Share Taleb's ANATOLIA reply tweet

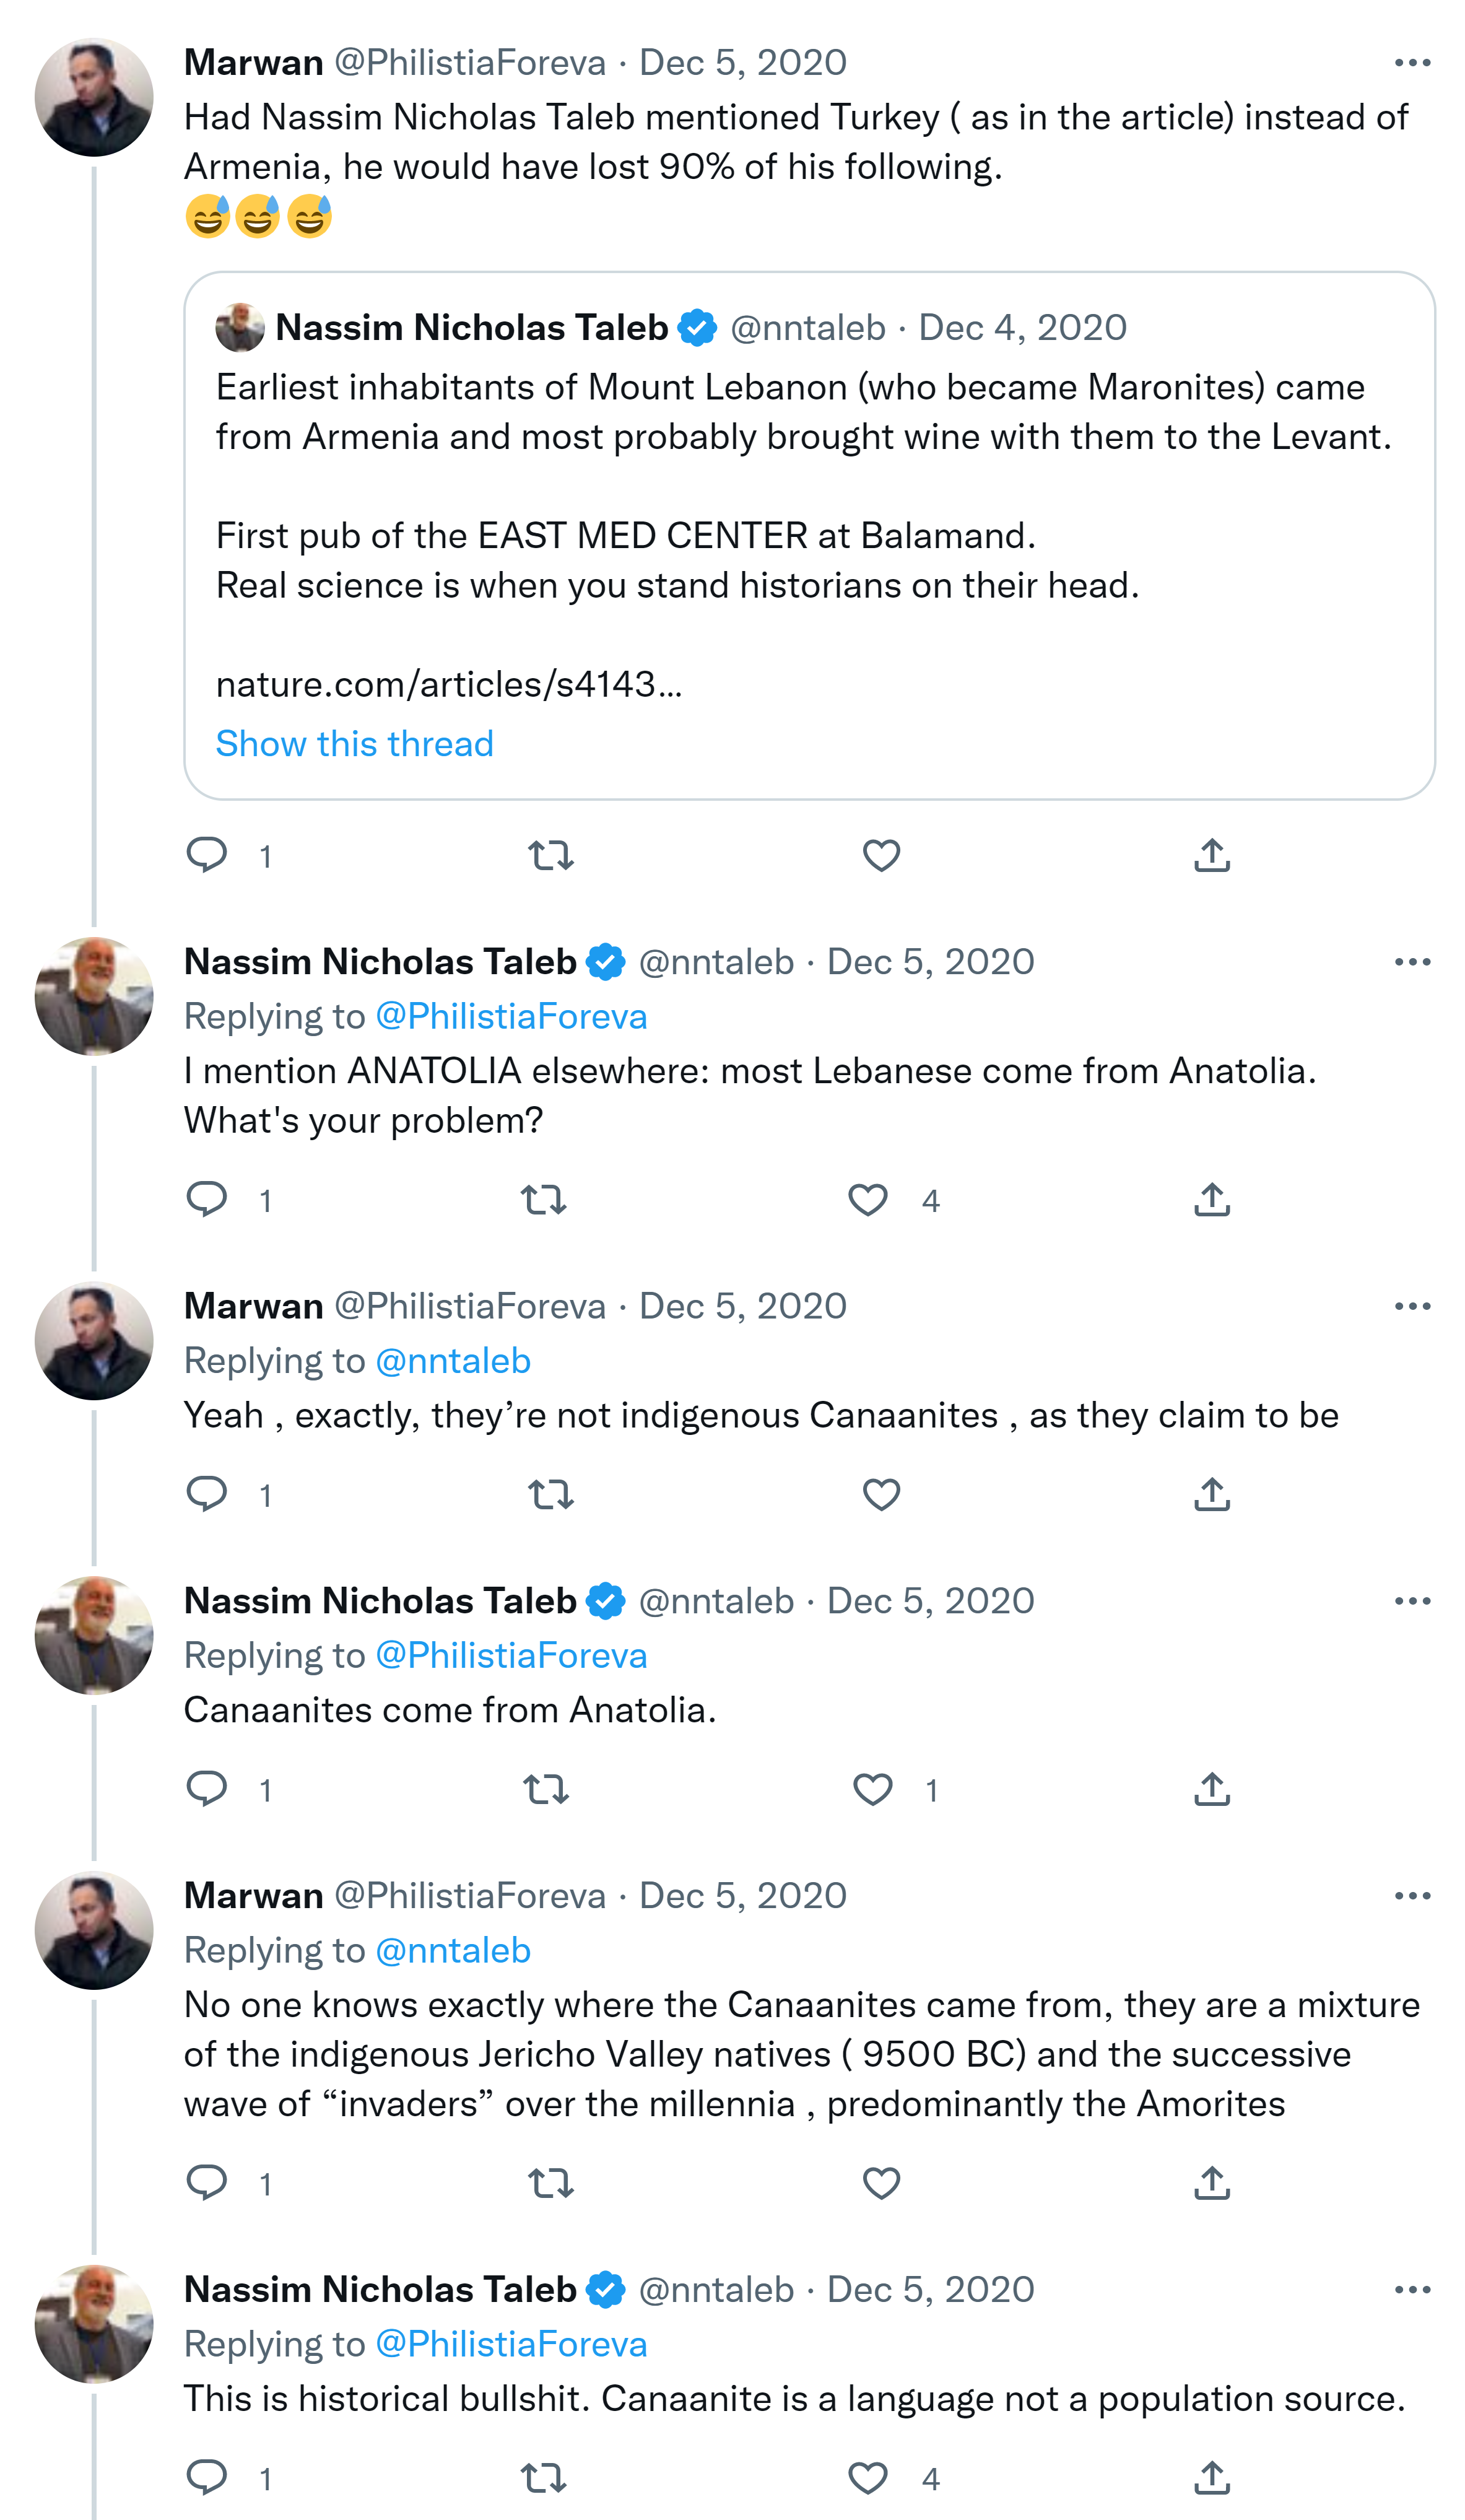(x=1211, y=1199)
